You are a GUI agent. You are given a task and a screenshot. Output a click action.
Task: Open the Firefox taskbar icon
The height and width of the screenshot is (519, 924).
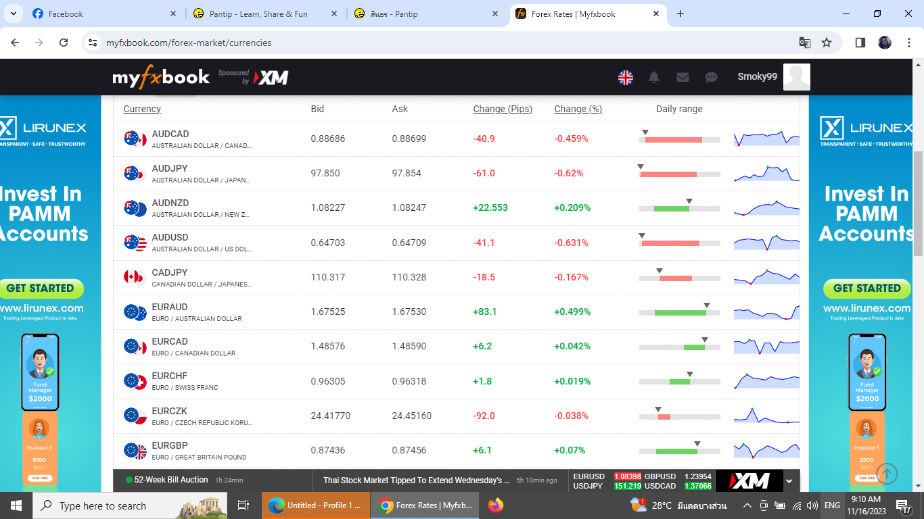click(x=496, y=505)
